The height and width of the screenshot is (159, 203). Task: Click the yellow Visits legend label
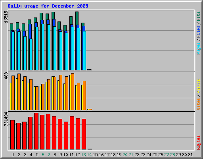click(x=198, y=86)
